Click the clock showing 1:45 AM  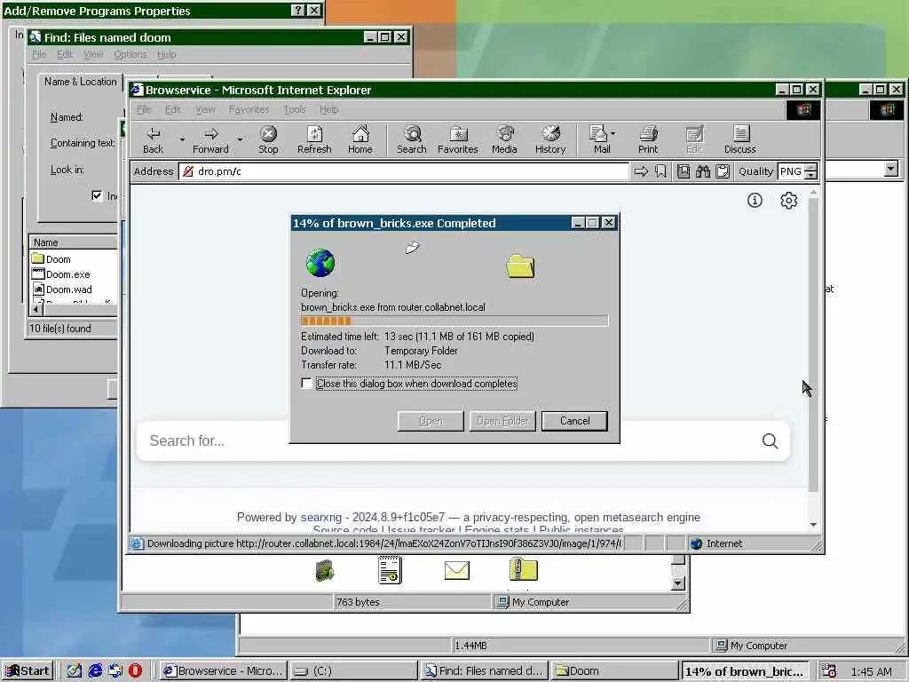(872, 671)
